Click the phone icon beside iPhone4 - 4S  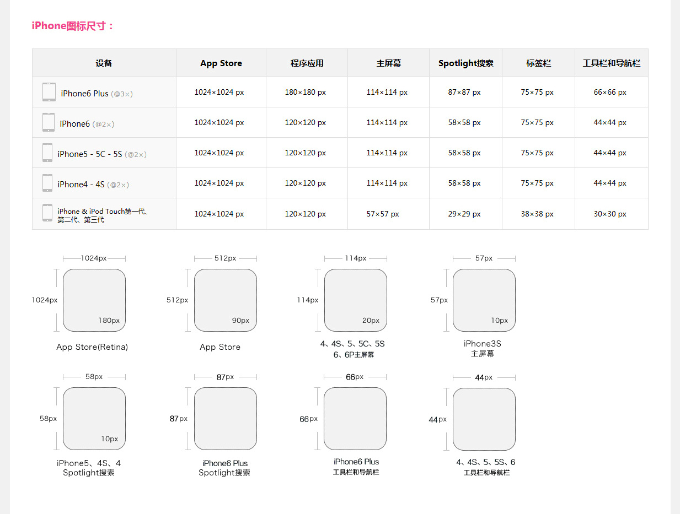tap(47, 183)
